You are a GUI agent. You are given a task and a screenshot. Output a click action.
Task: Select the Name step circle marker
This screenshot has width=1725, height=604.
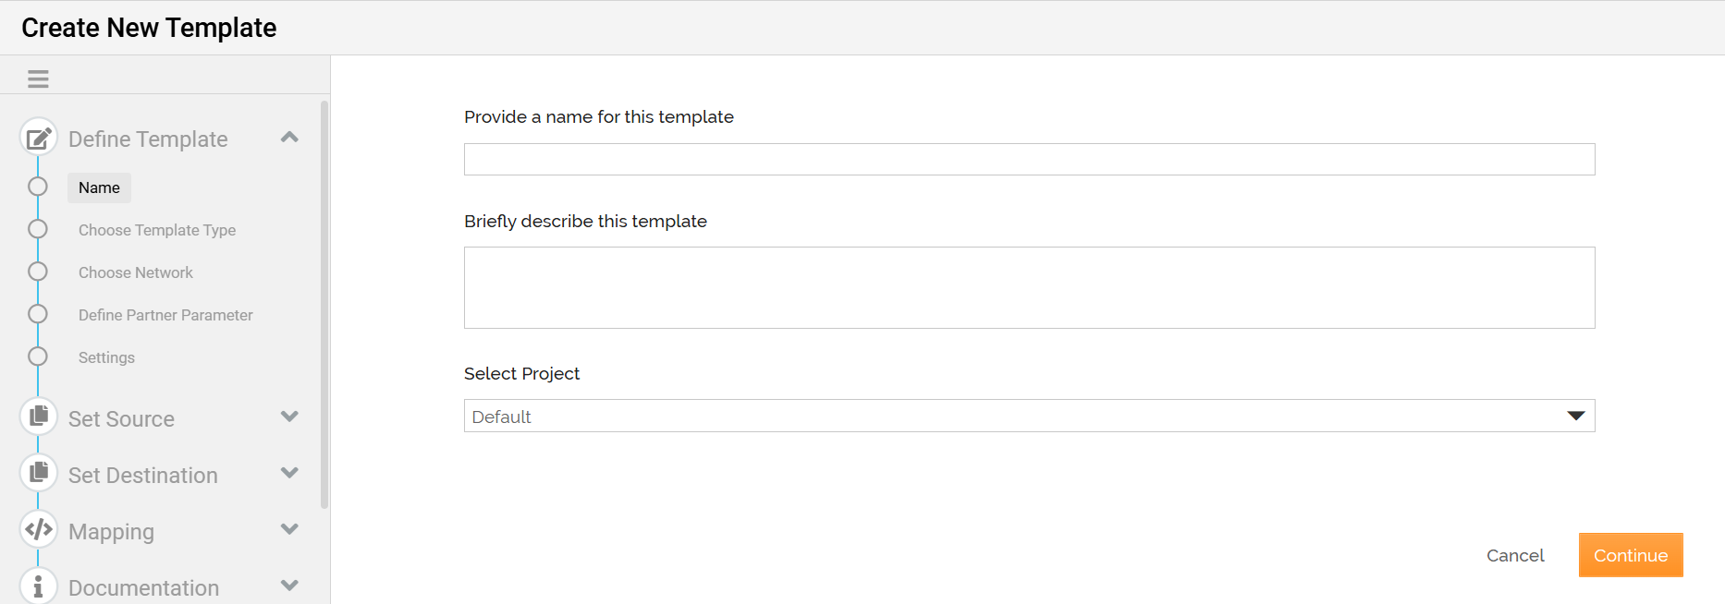(x=38, y=187)
